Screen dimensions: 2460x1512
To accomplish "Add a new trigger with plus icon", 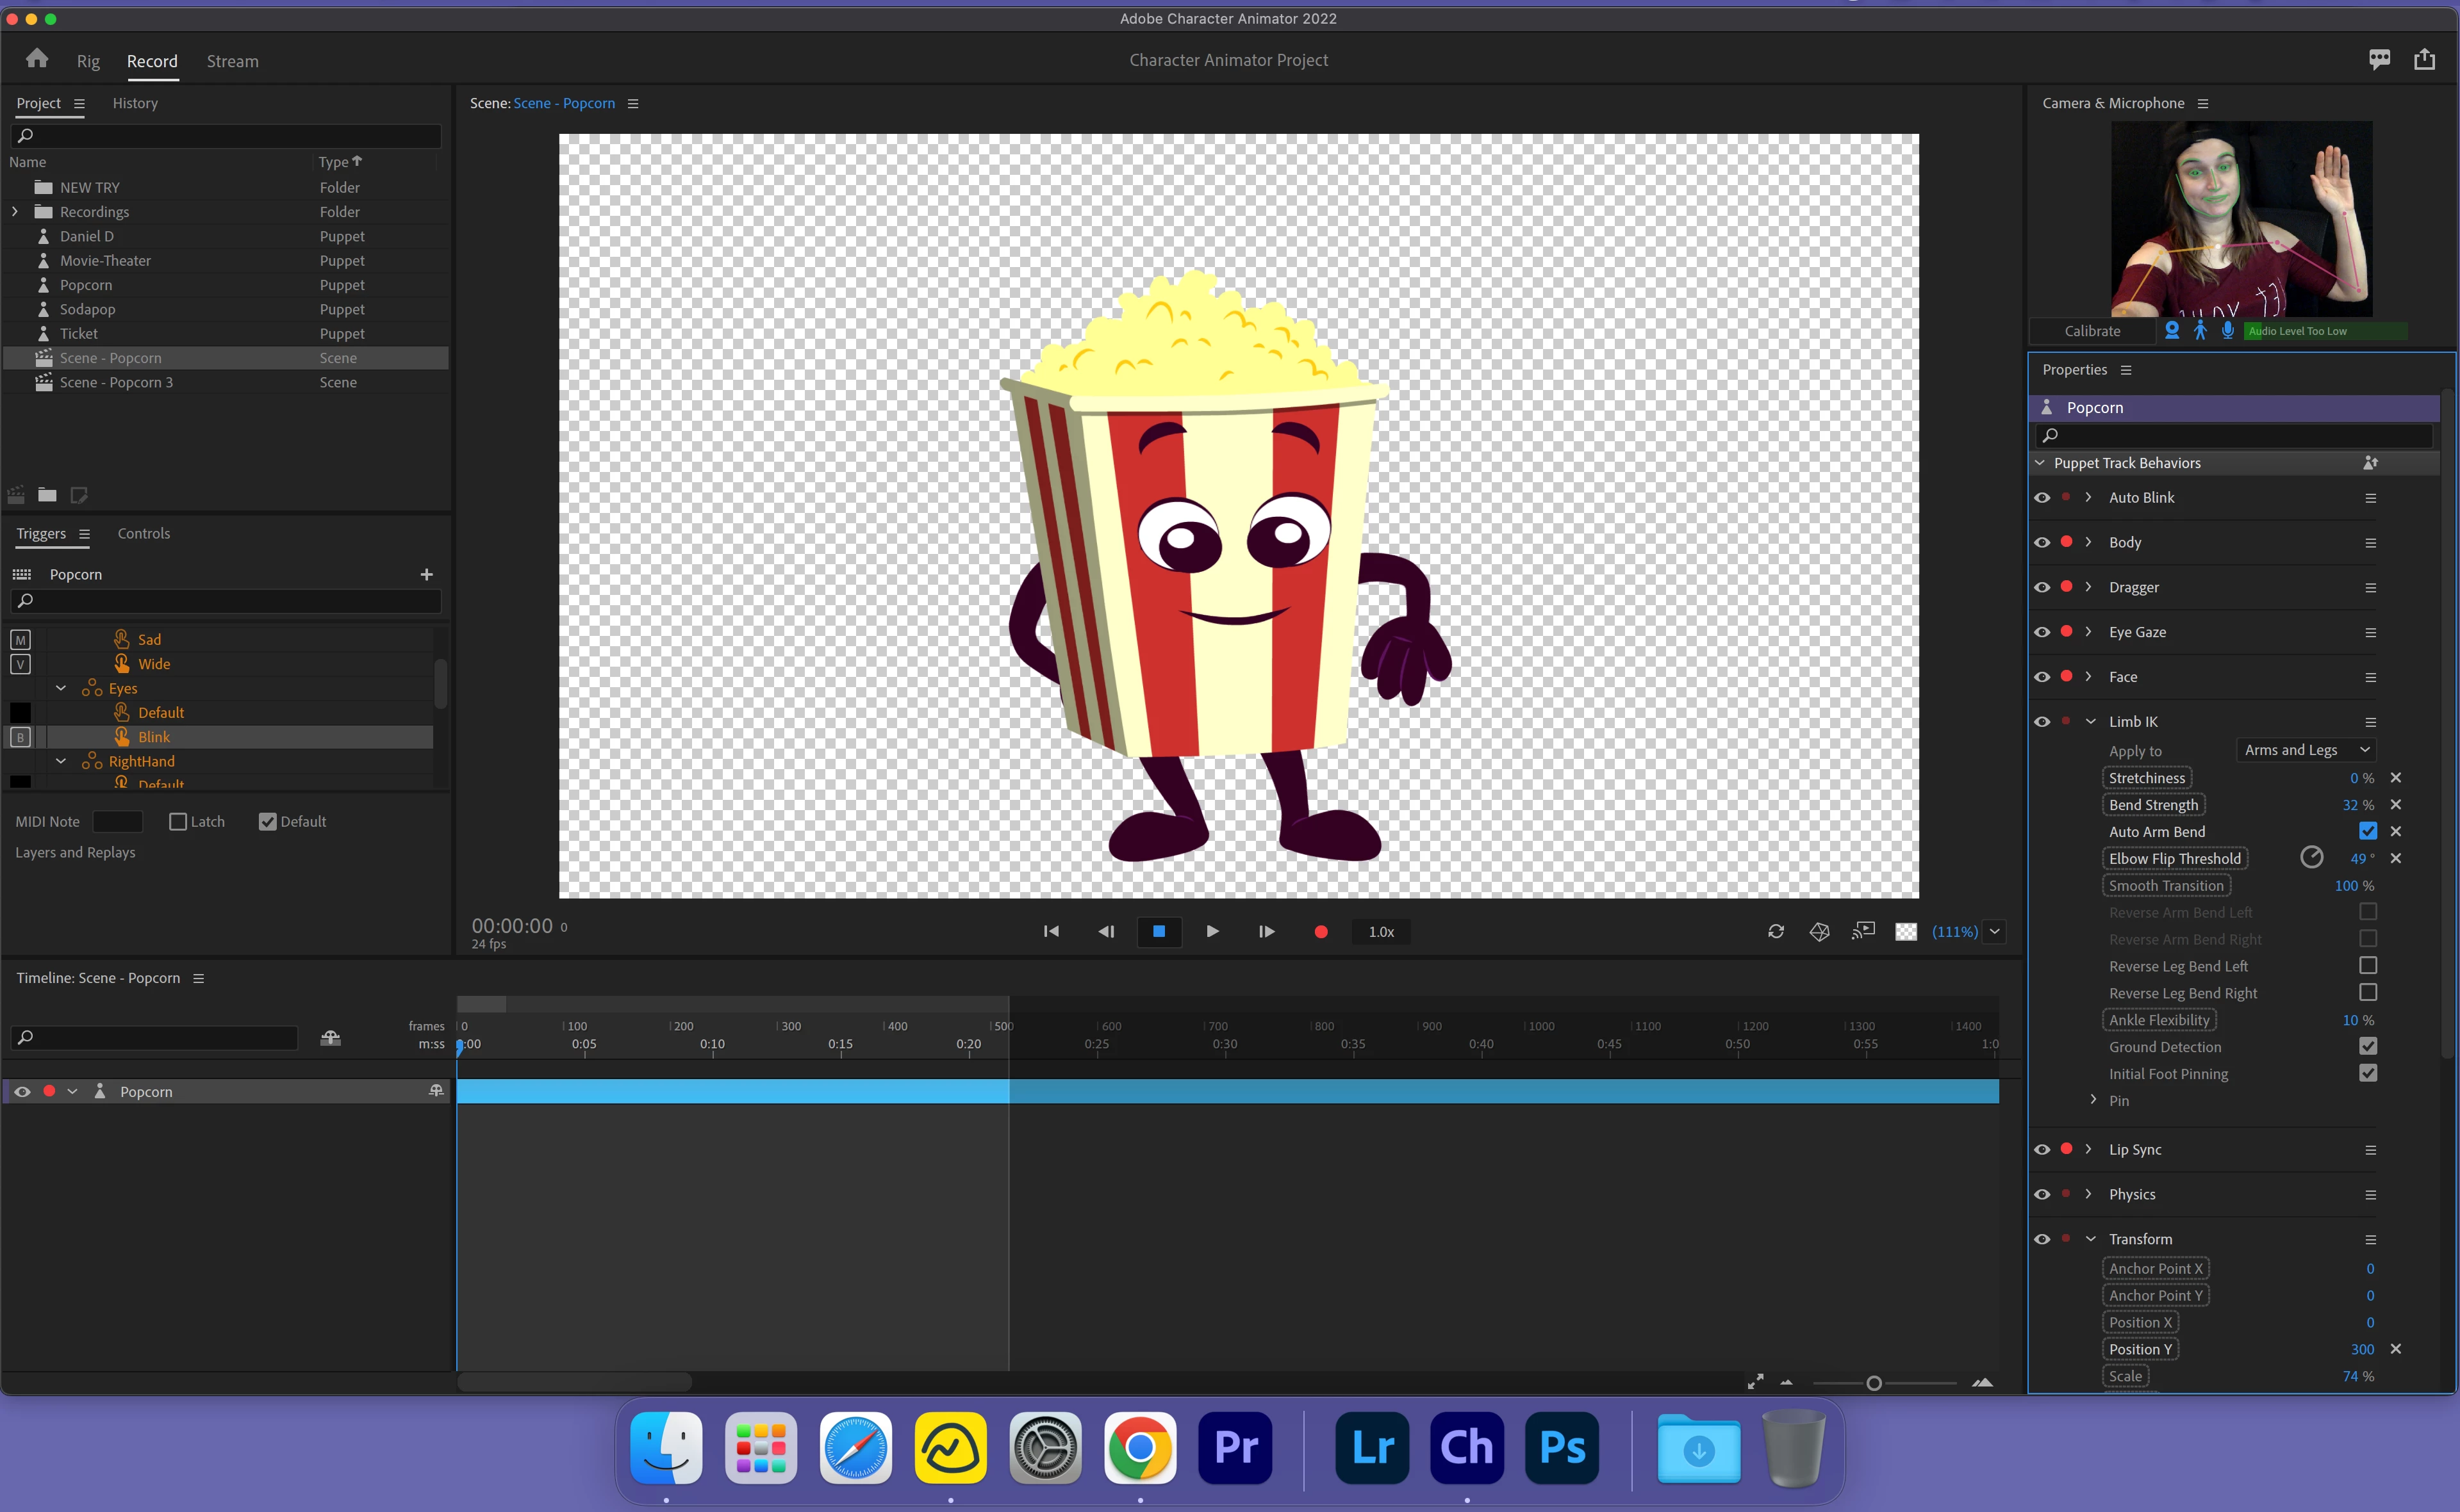I will (x=427, y=574).
